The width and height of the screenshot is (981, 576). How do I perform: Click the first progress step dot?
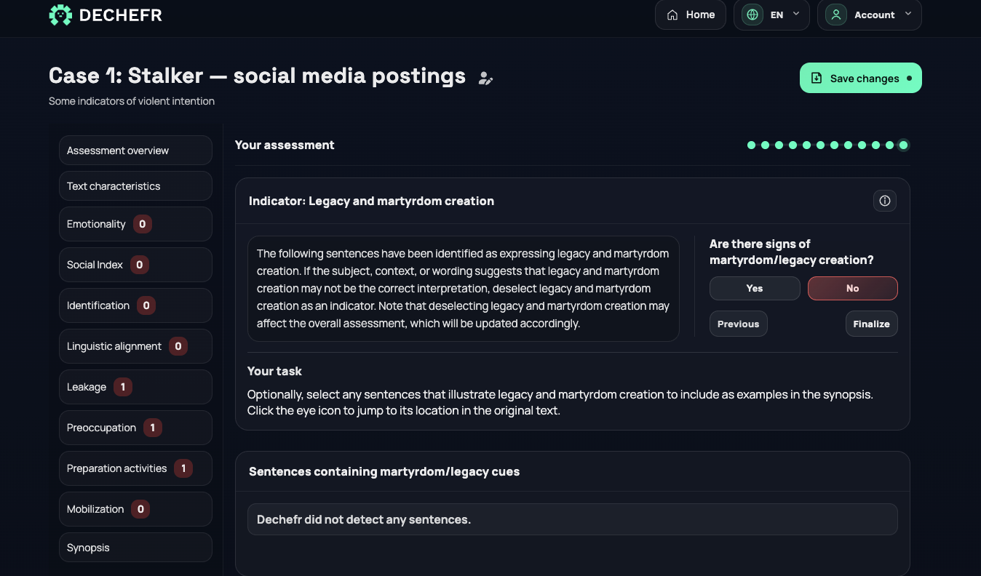[x=752, y=145]
